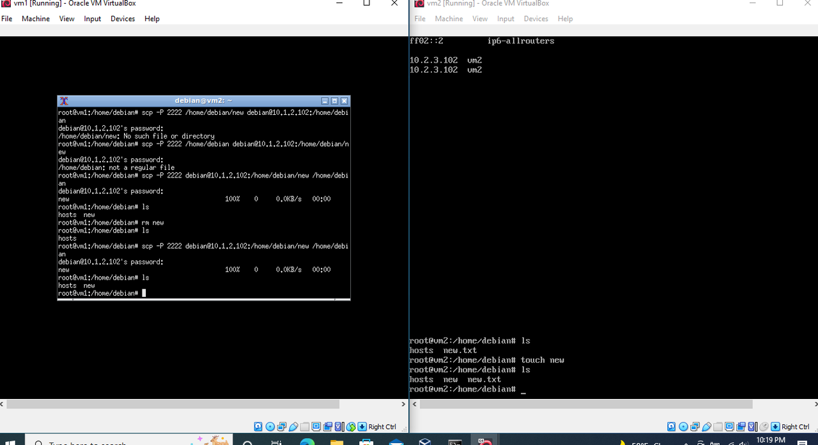
Task: Click the vm1 scrollbar left arrow
Action: coord(3,404)
